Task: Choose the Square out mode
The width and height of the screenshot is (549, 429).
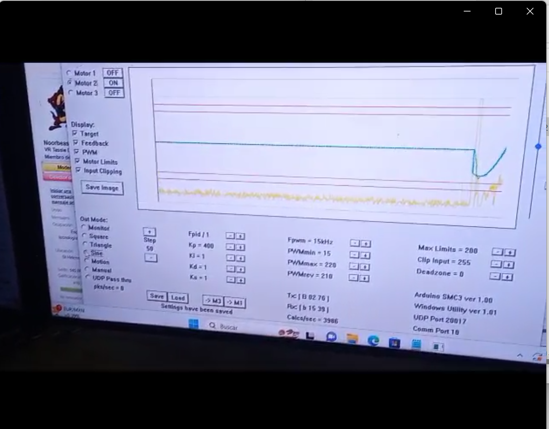Action: point(84,235)
